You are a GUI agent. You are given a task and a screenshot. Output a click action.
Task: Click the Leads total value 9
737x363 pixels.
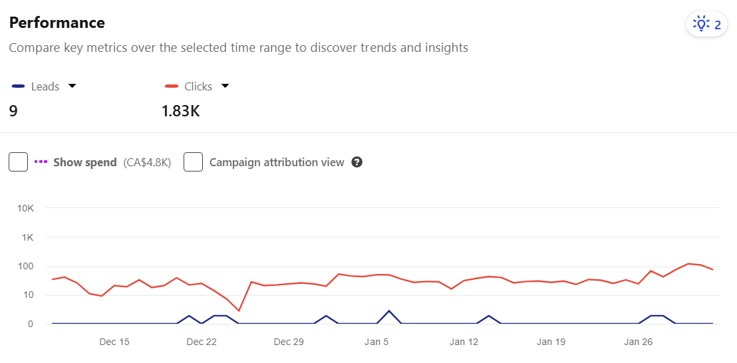(13, 111)
